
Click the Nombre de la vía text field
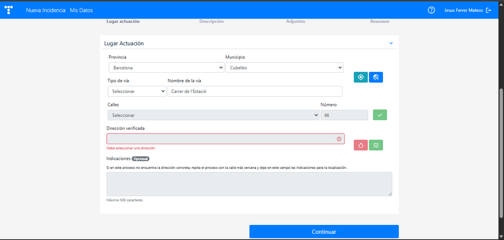[255, 91]
